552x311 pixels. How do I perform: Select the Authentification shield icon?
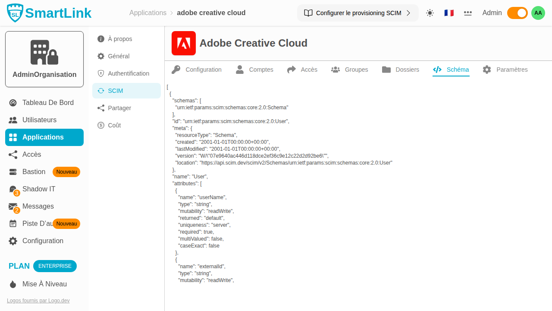(101, 73)
